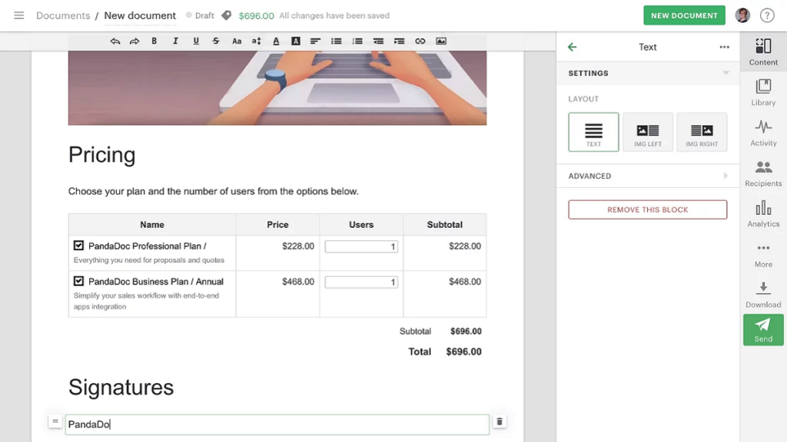Click the Price column header
This screenshot has width=787, height=442.
tap(277, 225)
